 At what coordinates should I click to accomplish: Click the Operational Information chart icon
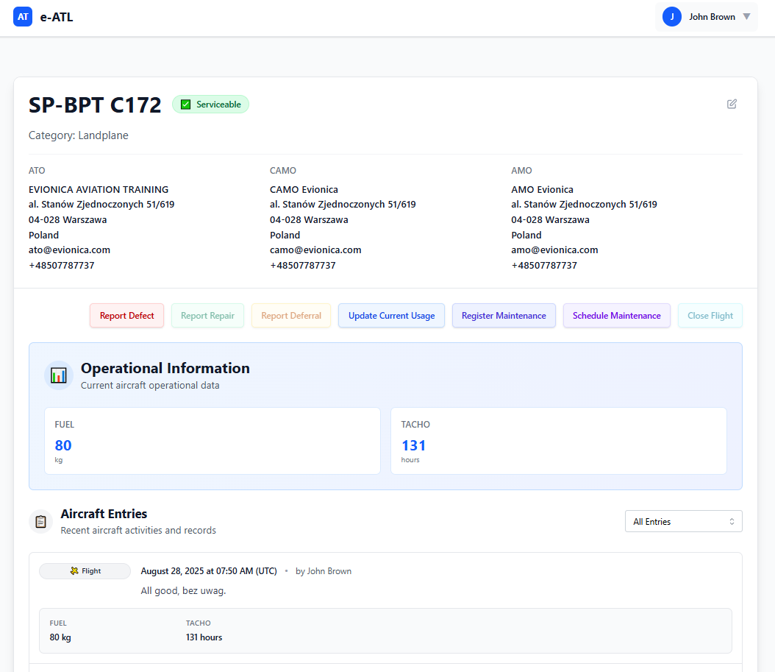pyautogui.click(x=59, y=375)
